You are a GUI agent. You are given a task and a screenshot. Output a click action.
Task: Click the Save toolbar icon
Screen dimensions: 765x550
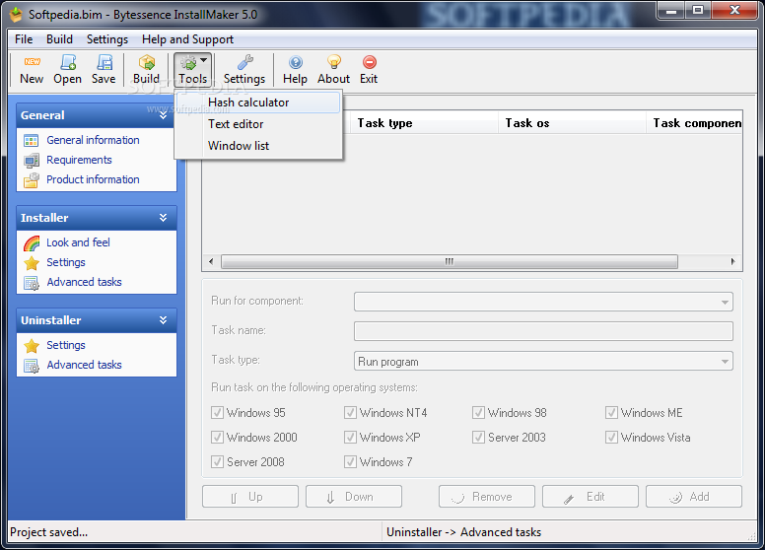pyautogui.click(x=104, y=62)
